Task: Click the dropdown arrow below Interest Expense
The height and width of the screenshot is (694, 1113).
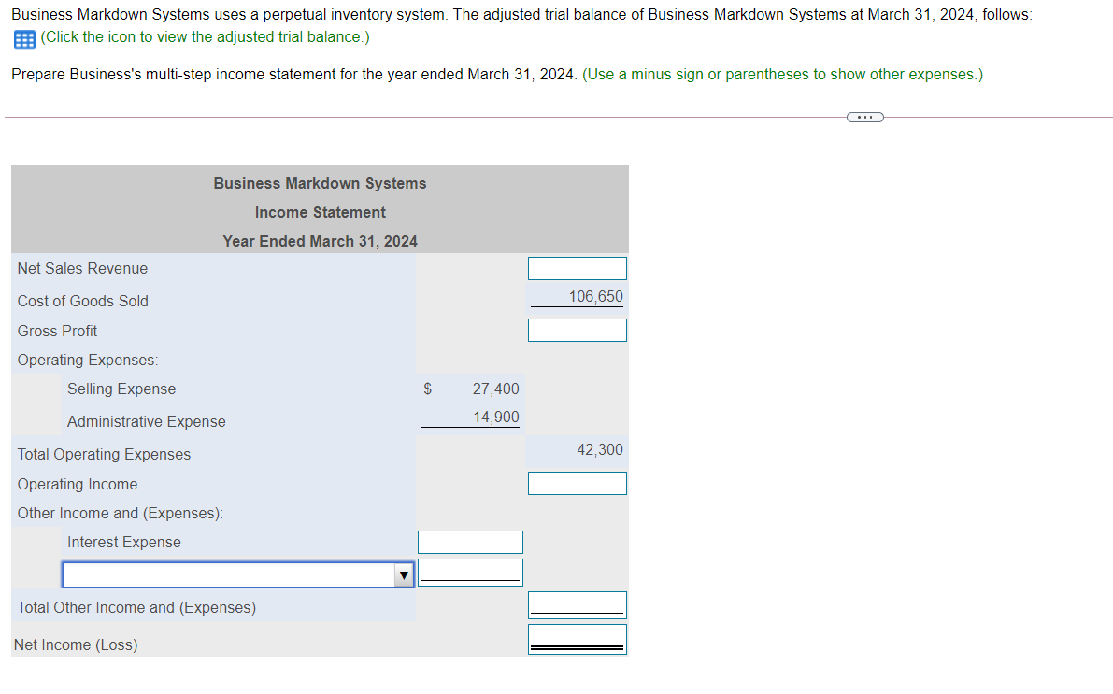Action: coord(403,574)
